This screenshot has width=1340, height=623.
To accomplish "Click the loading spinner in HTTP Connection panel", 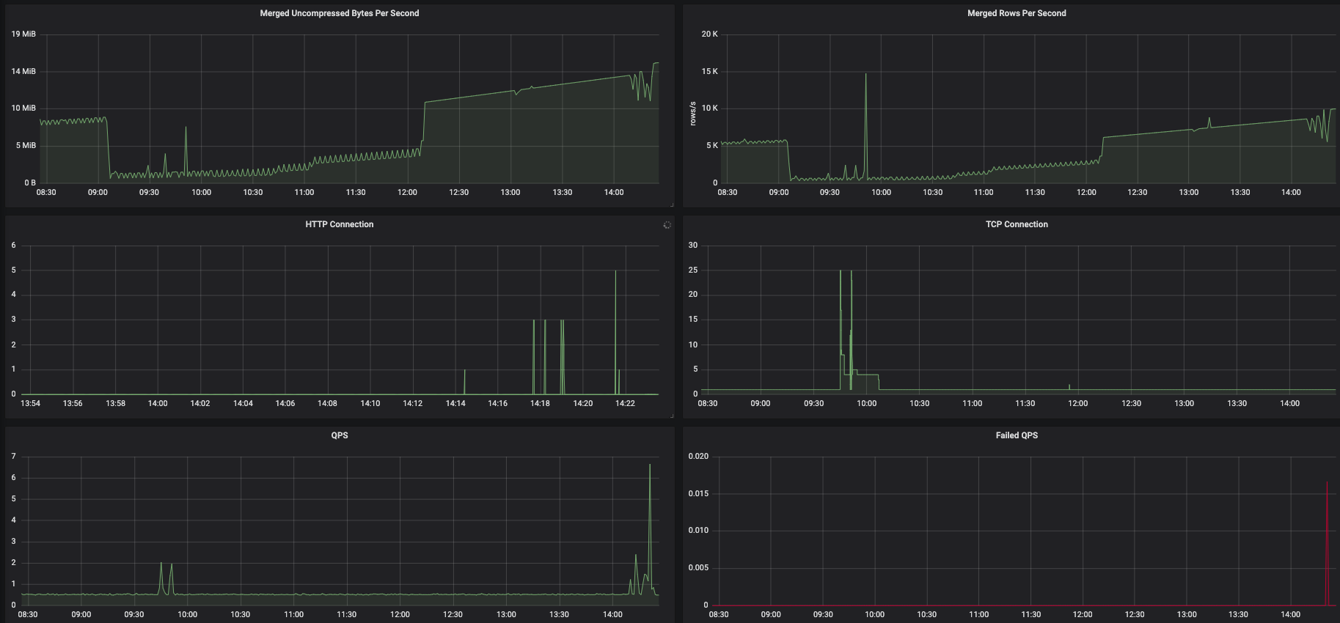I will (667, 225).
